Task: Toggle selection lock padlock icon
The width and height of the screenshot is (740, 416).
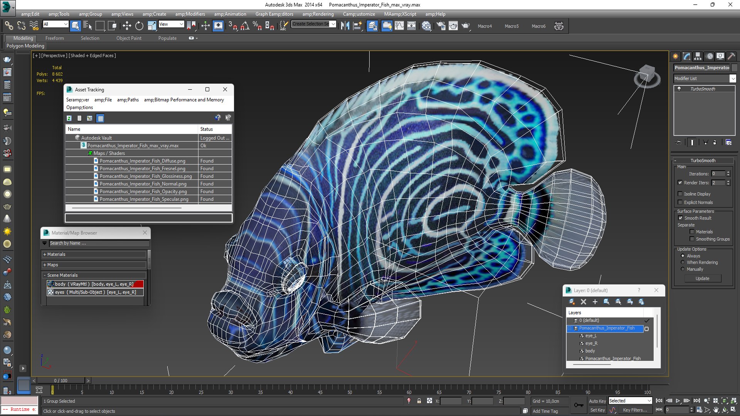Action: click(419, 401)
